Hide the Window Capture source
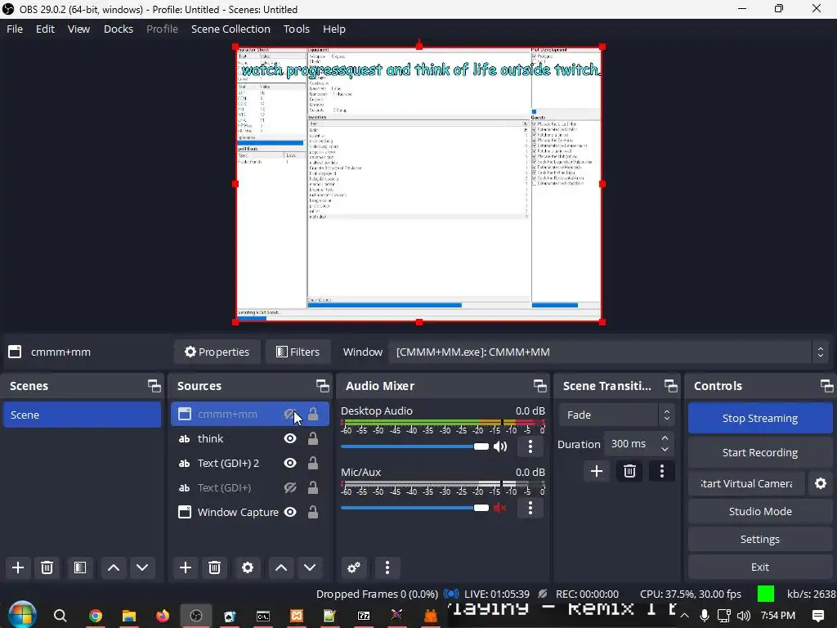Image resolution: width=837 pixels, height=628 pixels. [x=290, y=512]
